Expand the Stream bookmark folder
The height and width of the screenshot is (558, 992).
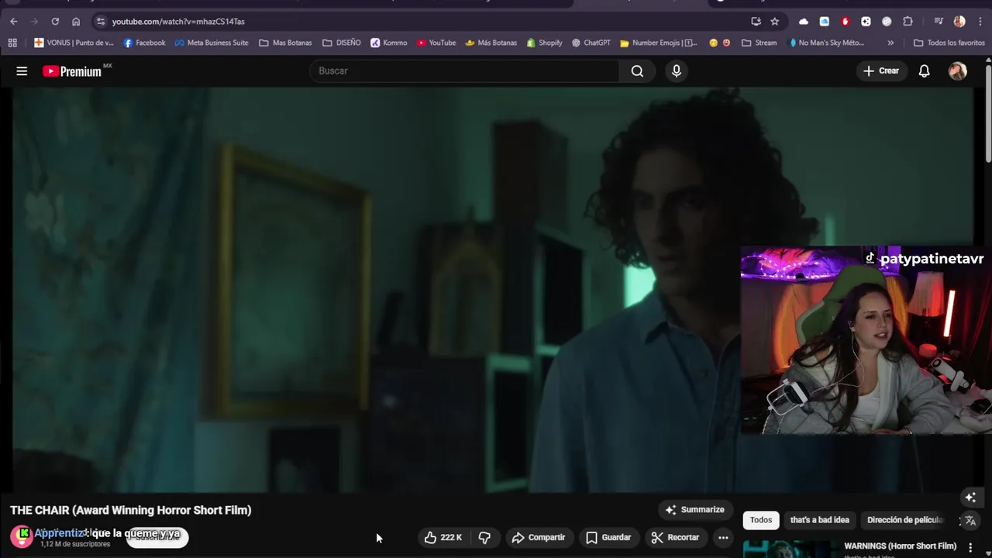pyautogui.click(x=759, y=43)
